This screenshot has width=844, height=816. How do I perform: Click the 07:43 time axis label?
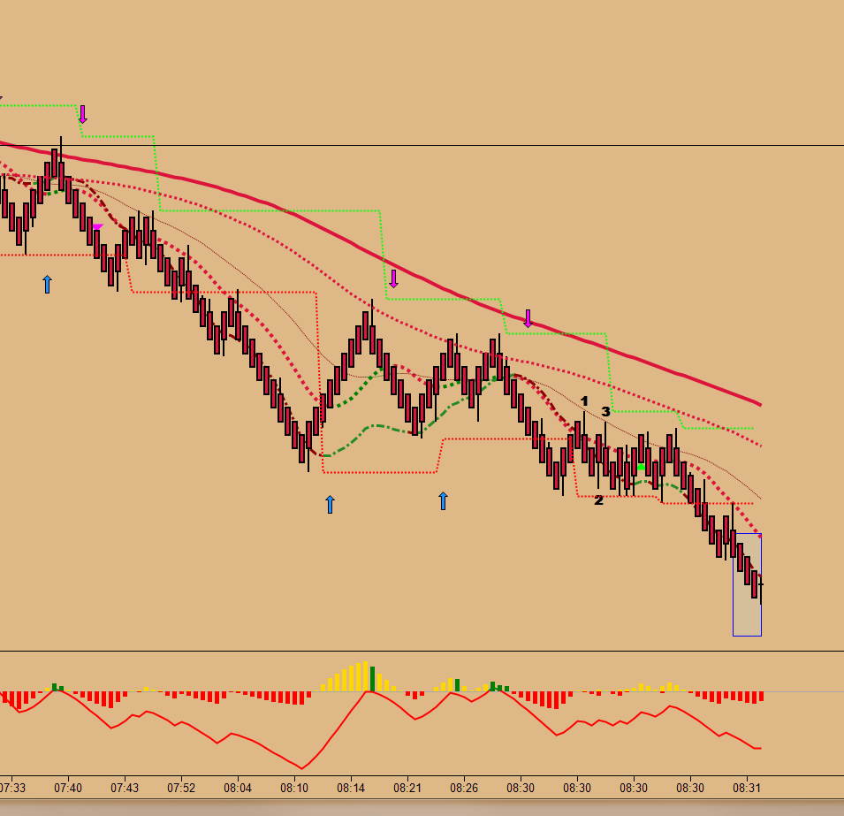coord(125,788)
